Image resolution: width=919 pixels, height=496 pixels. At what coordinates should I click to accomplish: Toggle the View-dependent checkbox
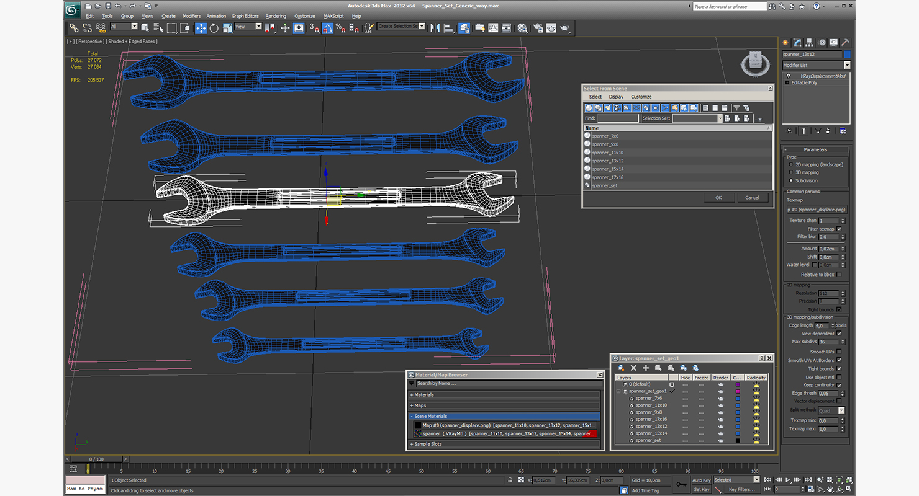(x=839, y=334)
